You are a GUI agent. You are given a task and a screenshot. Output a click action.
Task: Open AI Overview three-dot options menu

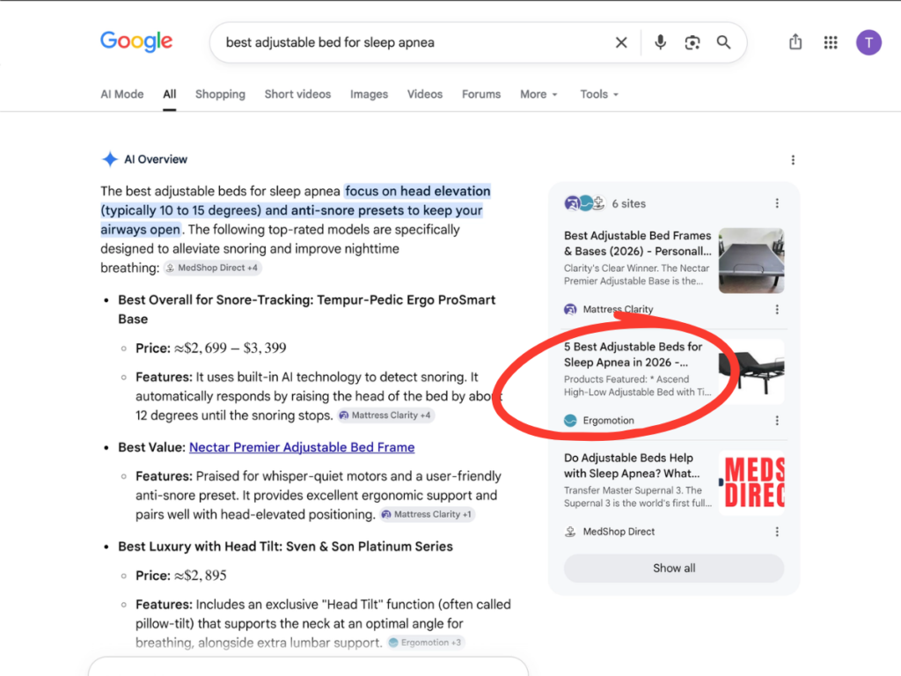tap(793, 160)
